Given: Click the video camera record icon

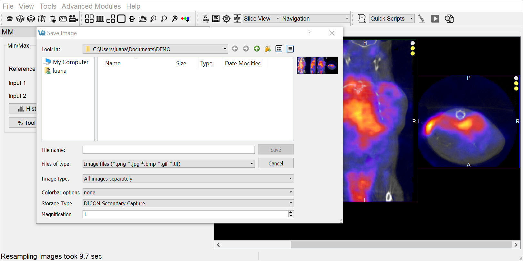Looking at the screenshot, I should click(74, 19).
